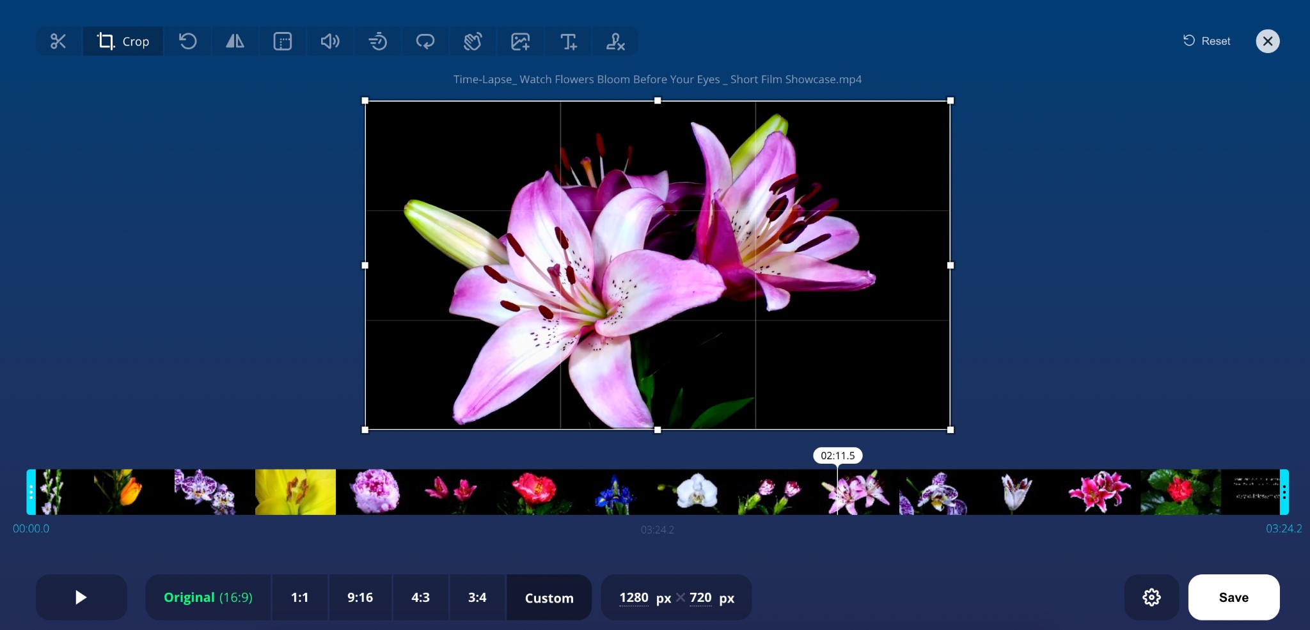1310x630 pixels.
Task: Select the 4:3 aspect ratio
Action: 420,597
